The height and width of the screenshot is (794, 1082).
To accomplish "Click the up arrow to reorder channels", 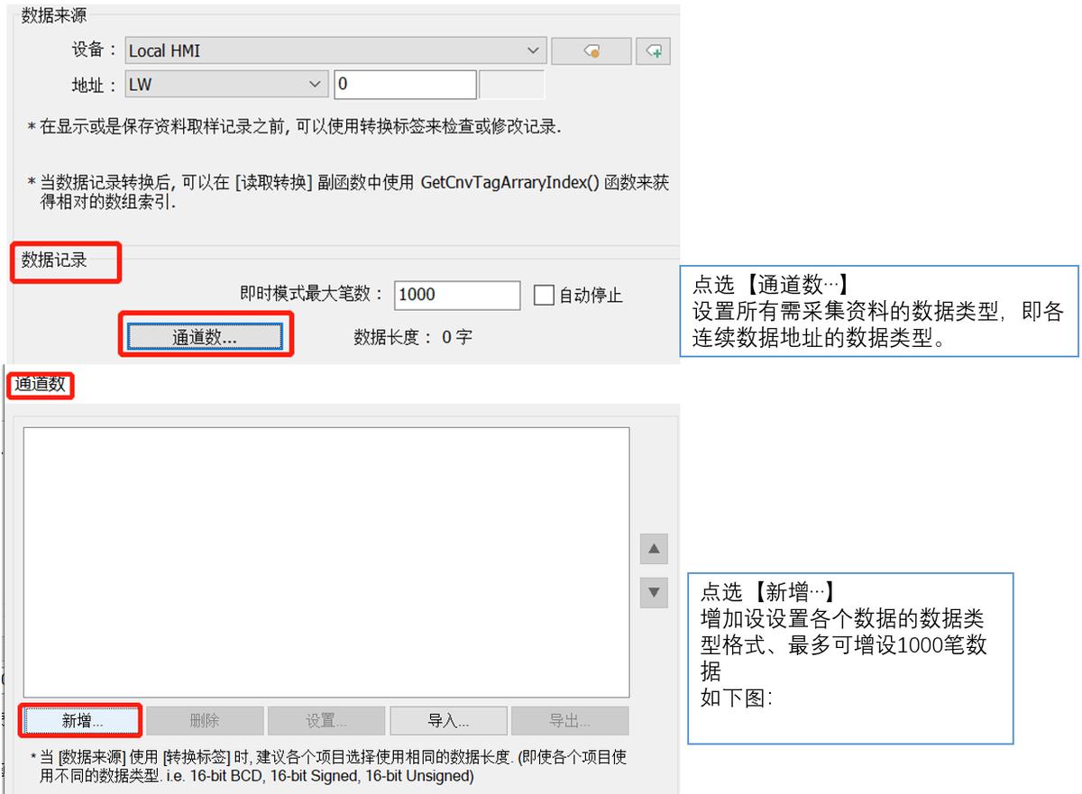I will (653, 550).
